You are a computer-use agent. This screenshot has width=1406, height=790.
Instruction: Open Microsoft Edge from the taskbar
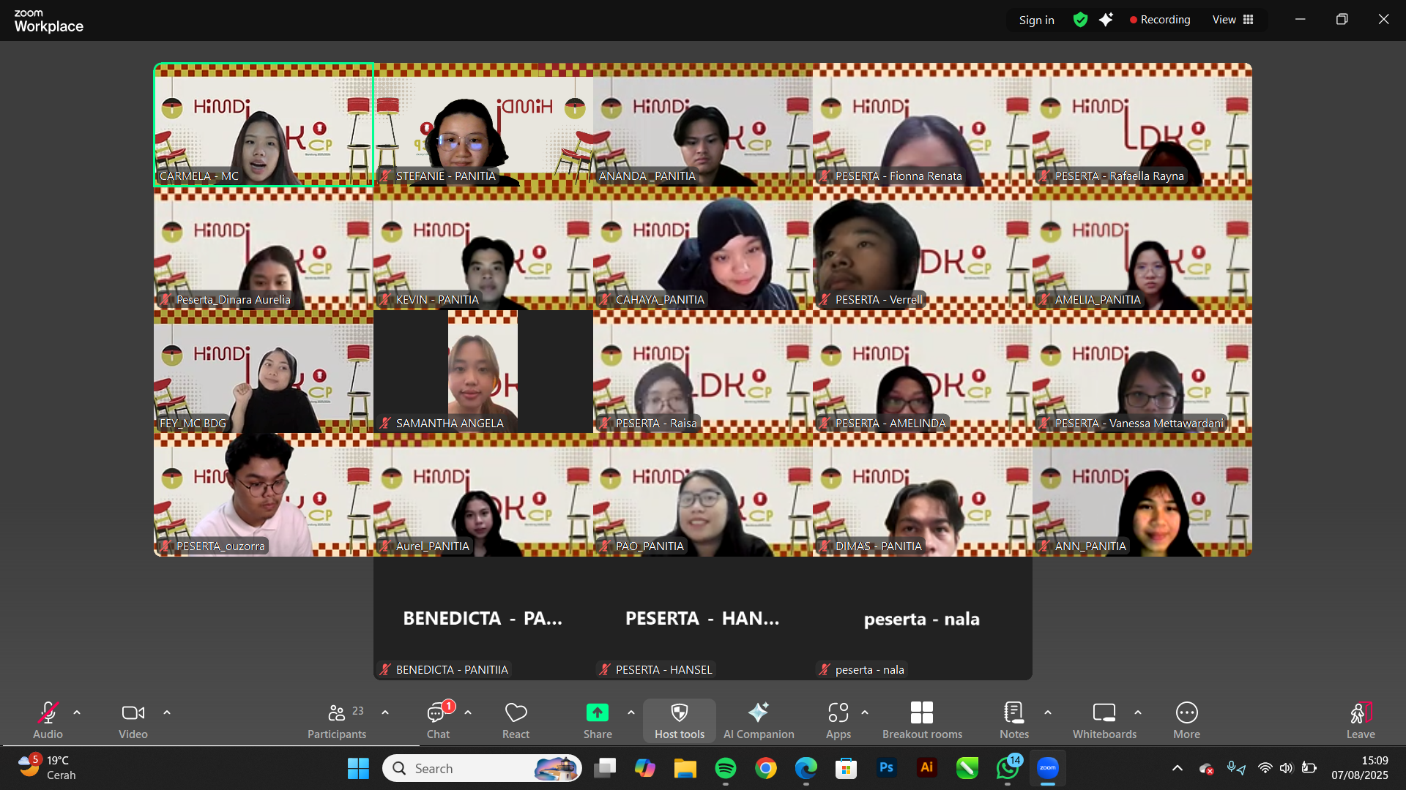click(x=806, y=768)
